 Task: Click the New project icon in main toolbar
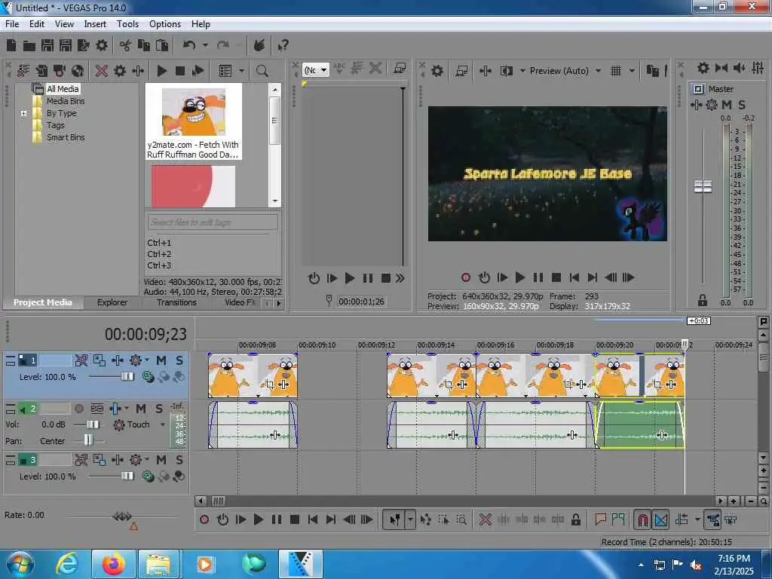click(x=11, y=46)
